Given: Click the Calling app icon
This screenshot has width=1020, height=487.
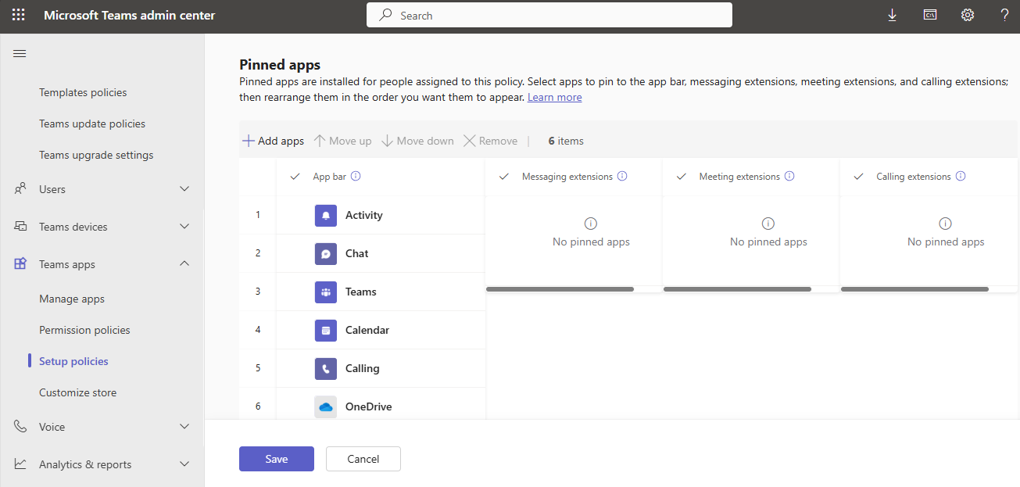Looking at the screenshot, I should tap(326, 368).
